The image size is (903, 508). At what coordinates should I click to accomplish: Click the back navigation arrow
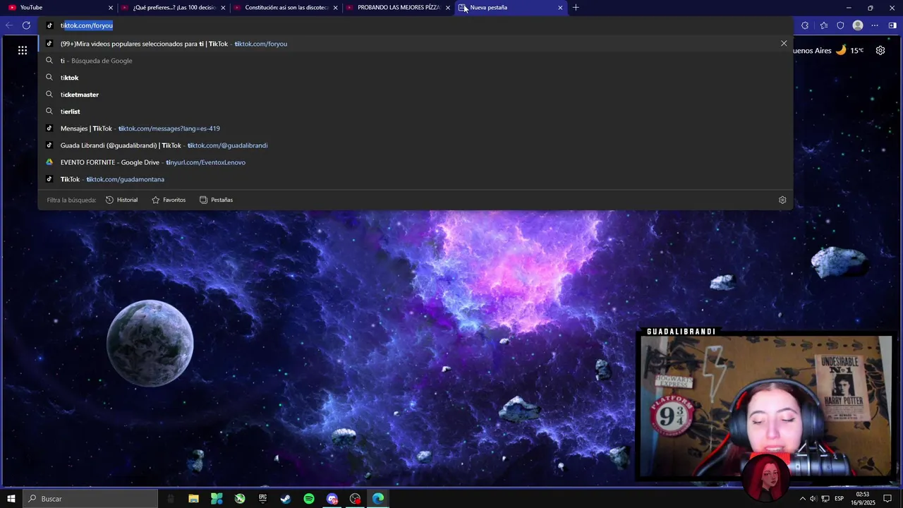tap(9, 25)
